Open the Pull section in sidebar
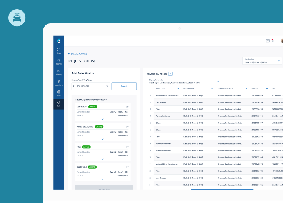The image size is (283, 203). point(59,103)
